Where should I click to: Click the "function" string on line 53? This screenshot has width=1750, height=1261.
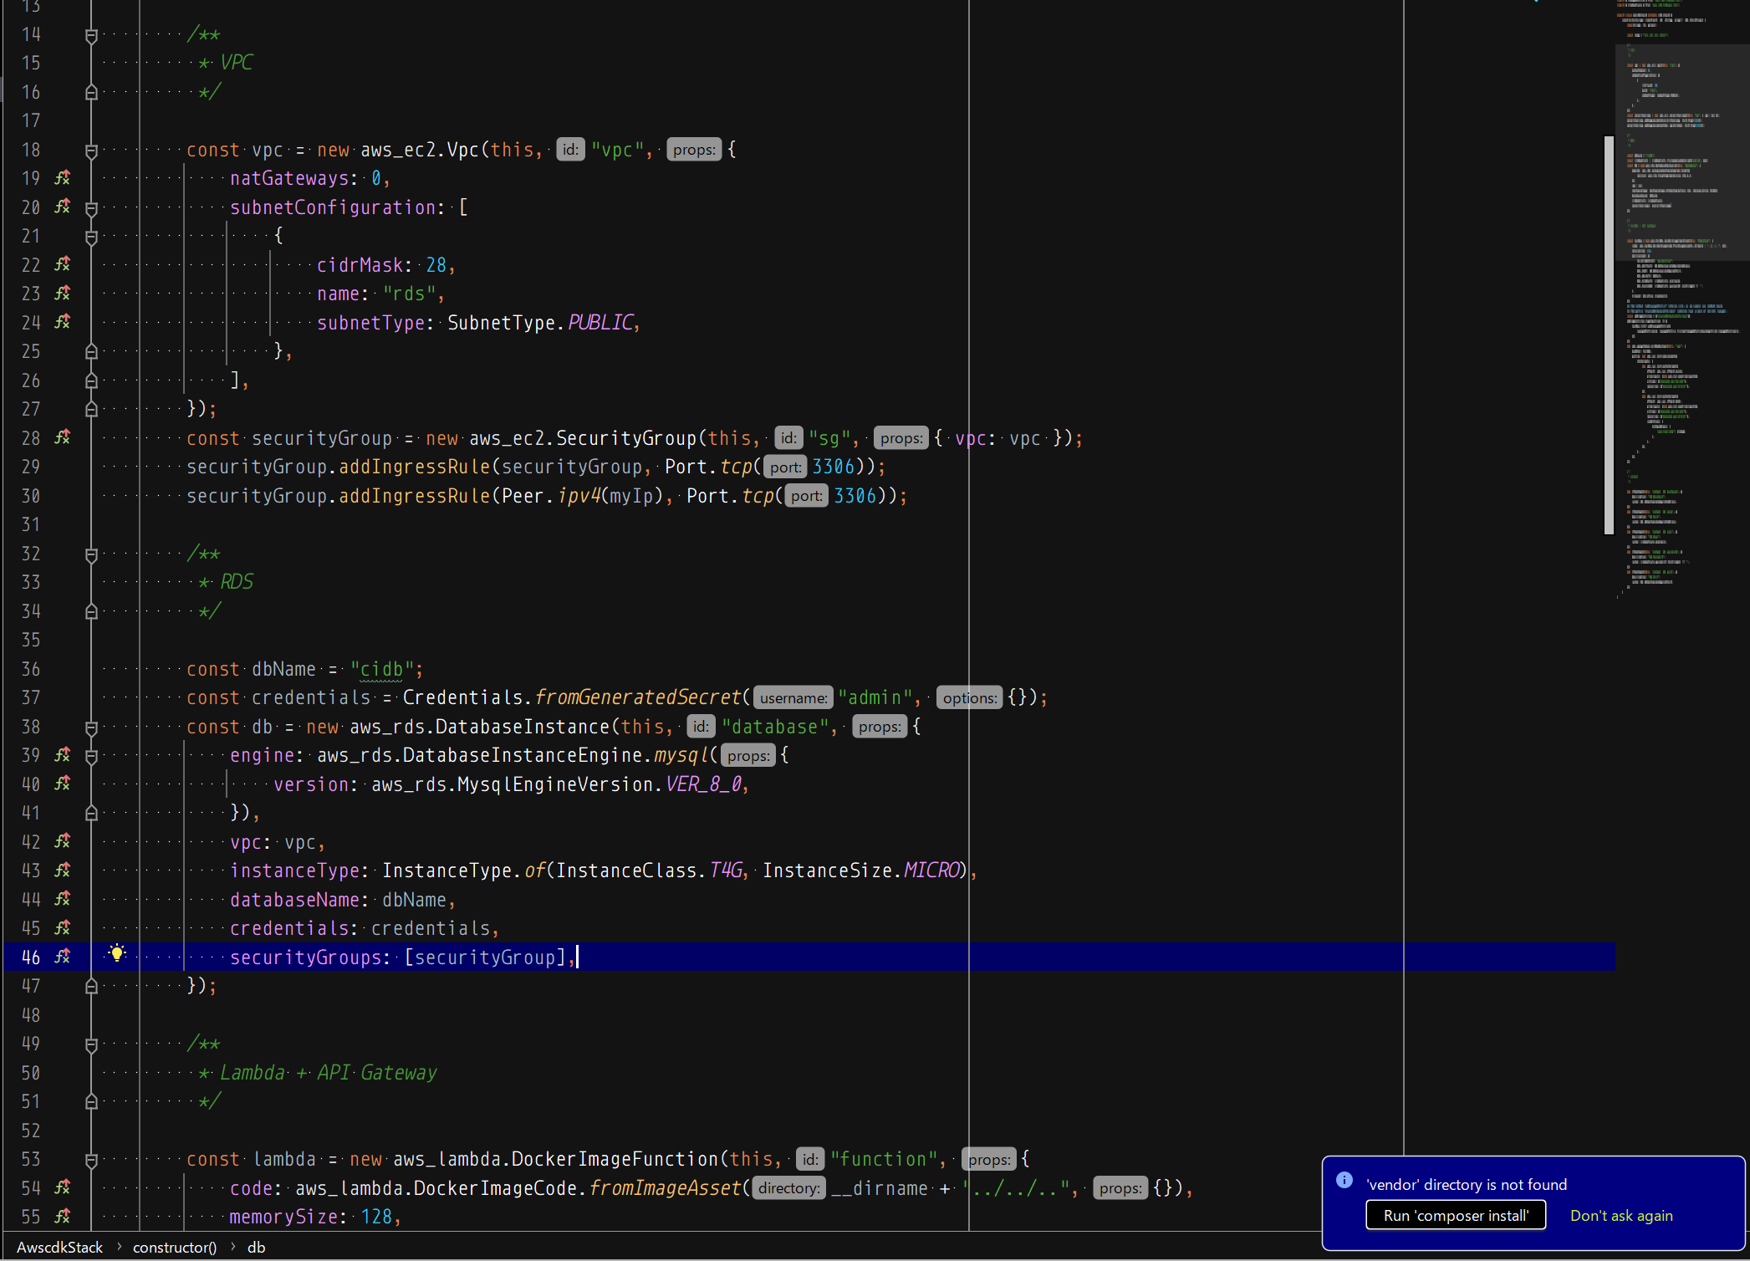[885, 1159]
